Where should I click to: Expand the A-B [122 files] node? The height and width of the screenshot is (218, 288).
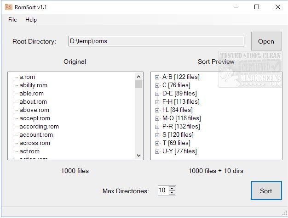point(157,77)
